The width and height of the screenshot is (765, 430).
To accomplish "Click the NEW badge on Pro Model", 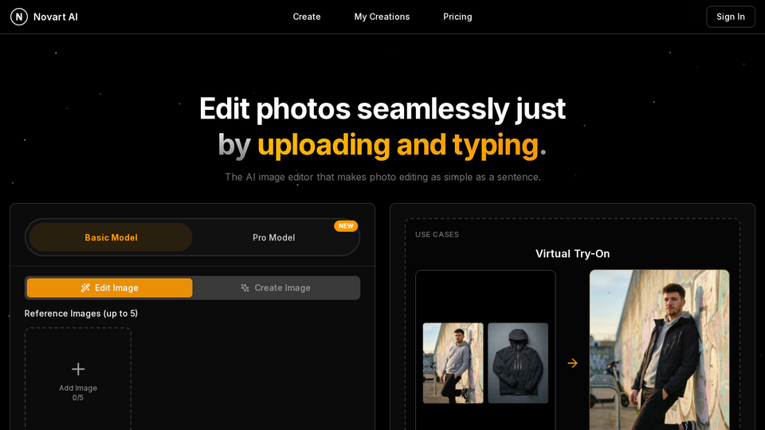I will [x=346, y=225].
